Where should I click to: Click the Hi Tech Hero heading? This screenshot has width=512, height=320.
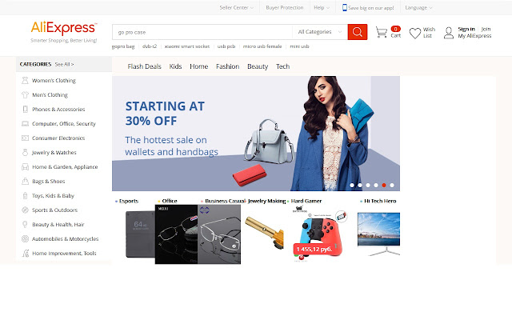click(380, 201)
